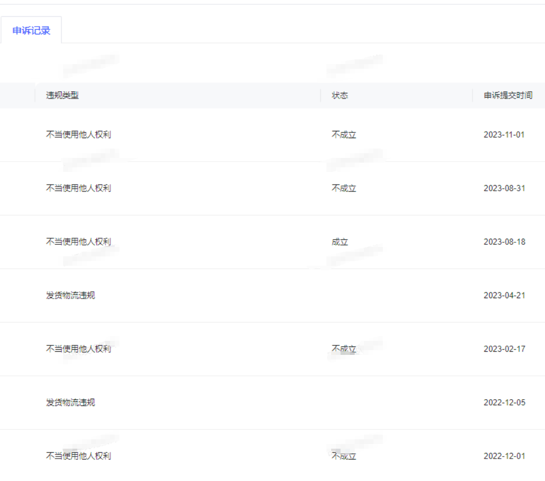Open the 申诉记录 tab
Image resolution: width=545 pixels, height=481 pixels.
(x=31, y=31)
